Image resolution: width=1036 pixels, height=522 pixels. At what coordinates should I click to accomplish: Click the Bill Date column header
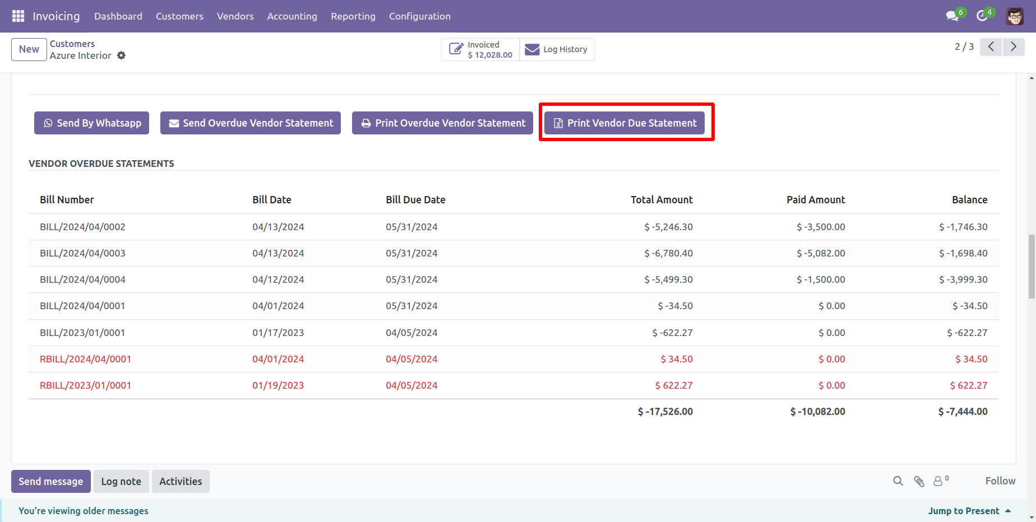coord(272,200)
